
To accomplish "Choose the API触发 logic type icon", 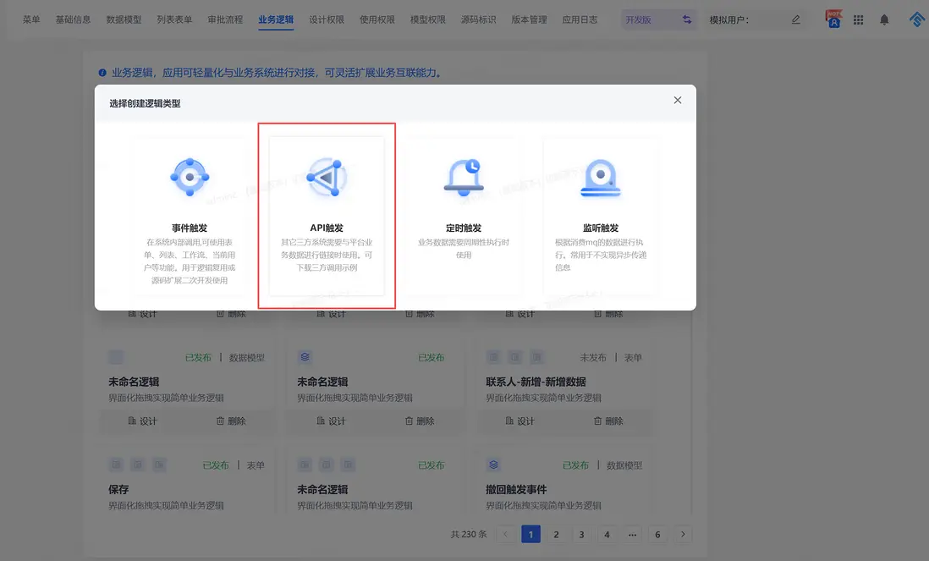I will tap(327, 177).
